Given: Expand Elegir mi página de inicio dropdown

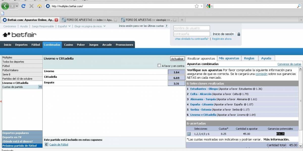Looking at the screenshot, I should click(x=90, y=26).
